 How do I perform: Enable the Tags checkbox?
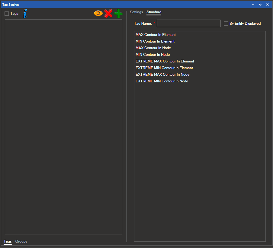click(7, 14)
